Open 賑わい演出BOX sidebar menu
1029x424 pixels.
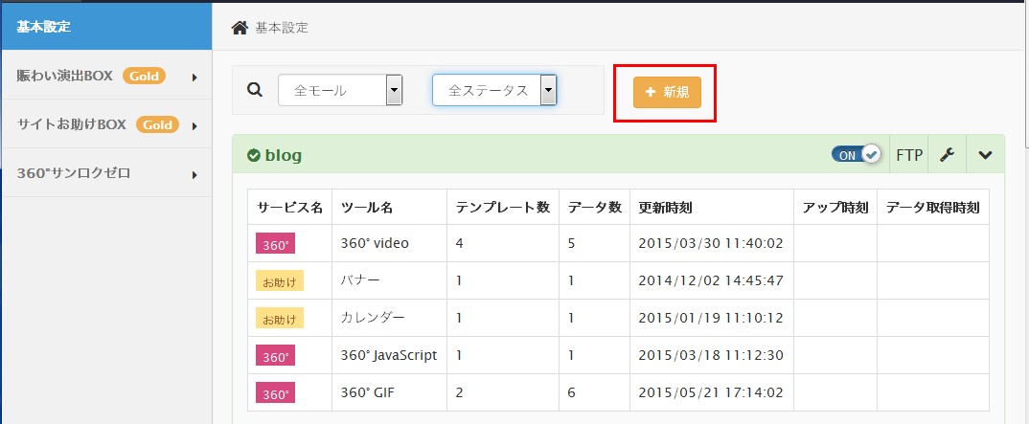point(106,76)
